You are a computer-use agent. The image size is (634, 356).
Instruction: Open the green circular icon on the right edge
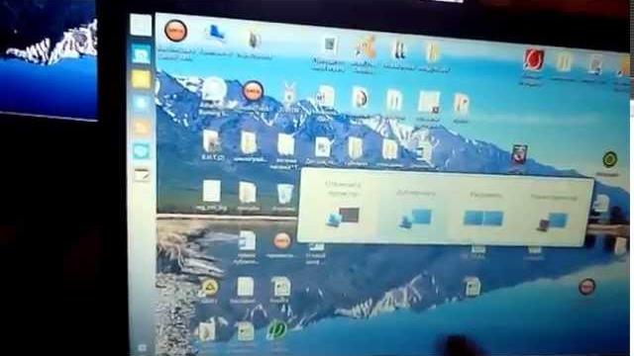point(610,159)
